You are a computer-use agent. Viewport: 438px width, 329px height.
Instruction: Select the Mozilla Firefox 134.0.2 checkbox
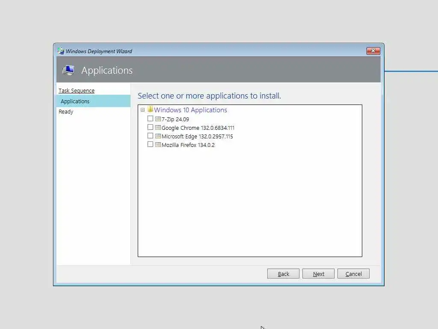click(x=150, y=144)
